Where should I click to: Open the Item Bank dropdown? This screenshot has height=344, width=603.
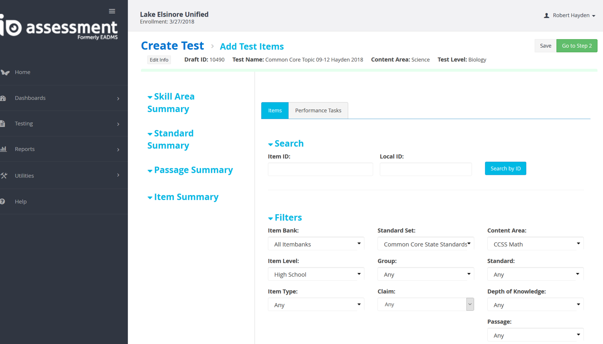pos(316,244)
